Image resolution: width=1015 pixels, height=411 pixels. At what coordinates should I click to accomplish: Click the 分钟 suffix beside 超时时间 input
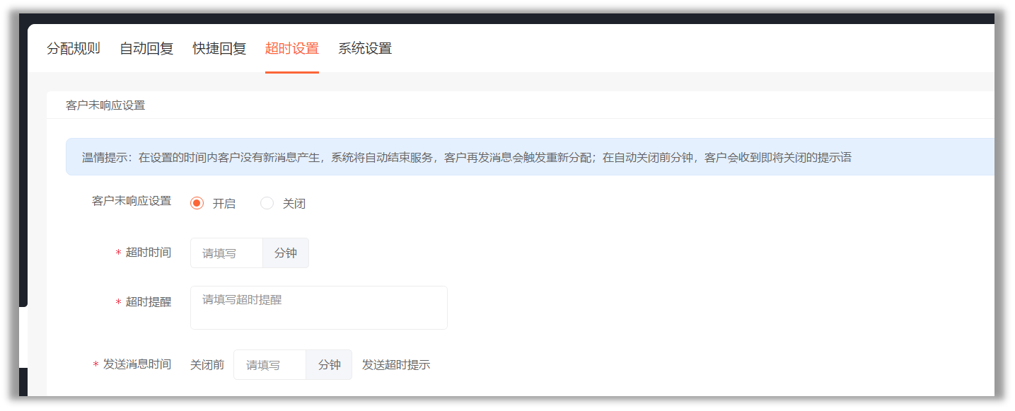pyautogui.click(x=286, y=253)
